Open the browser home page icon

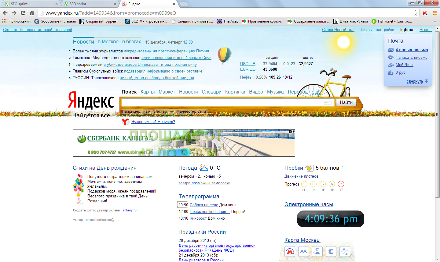[32, 13]
